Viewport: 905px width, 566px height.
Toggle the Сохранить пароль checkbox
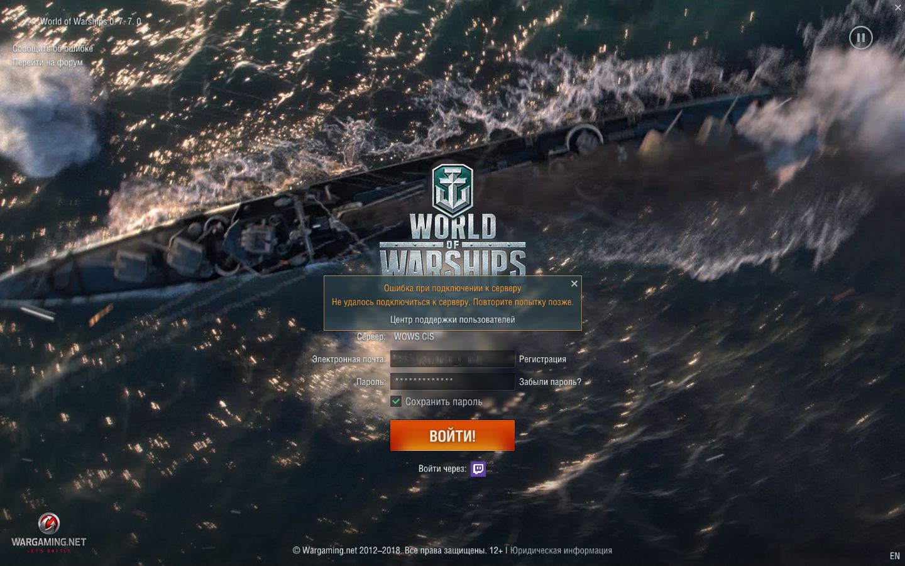[396, 401]
